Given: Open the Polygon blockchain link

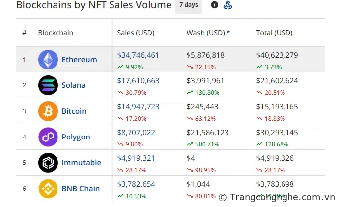Looking at the screenshot, I should coord(76,137).
